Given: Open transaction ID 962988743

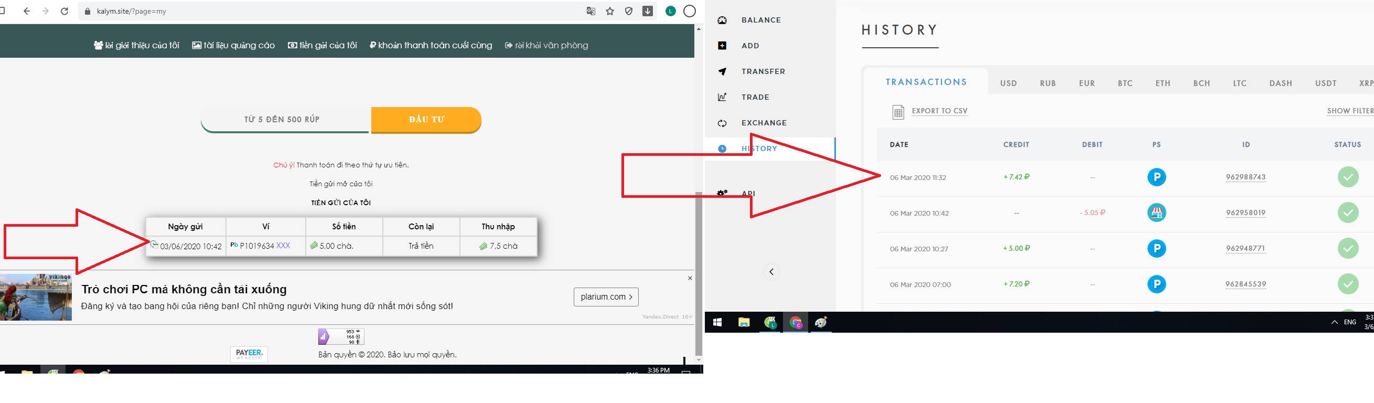Looking at the screenshot, I should (x=1246, y=177).
